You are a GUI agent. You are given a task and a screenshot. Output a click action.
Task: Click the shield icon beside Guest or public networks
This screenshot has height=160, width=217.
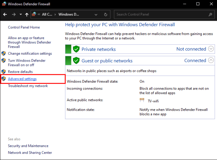(x=76, y=61)
